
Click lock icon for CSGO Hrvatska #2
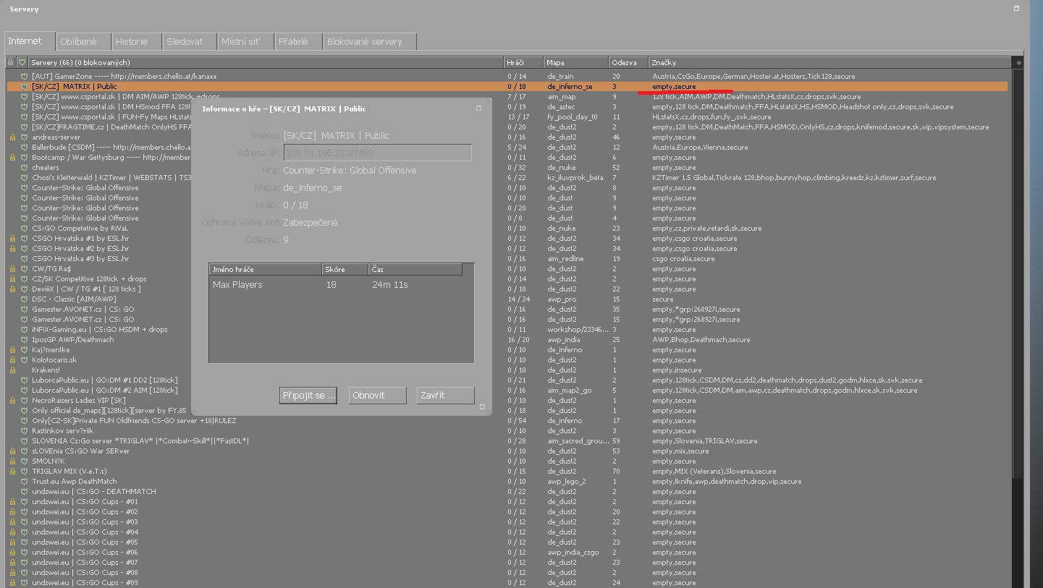(12, 248)
